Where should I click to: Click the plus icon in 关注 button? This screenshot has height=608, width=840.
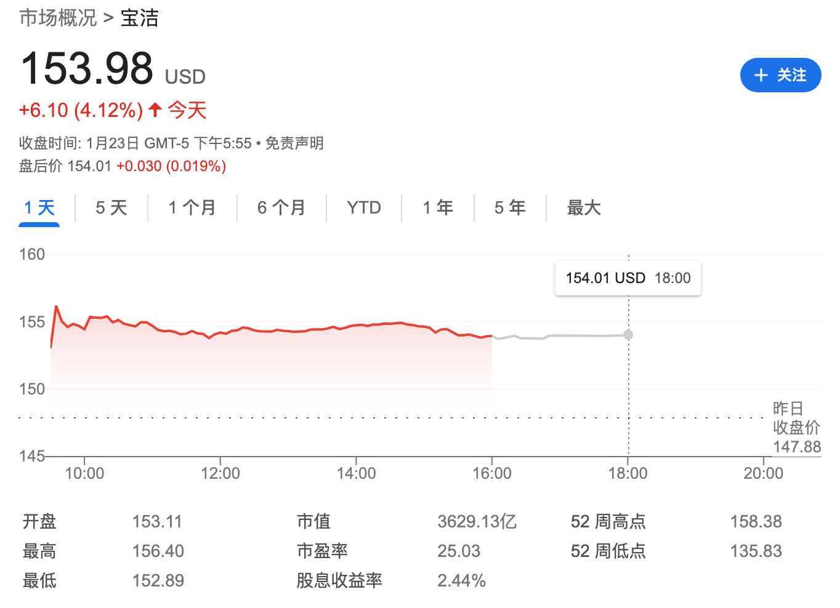[x=761, y=75]
